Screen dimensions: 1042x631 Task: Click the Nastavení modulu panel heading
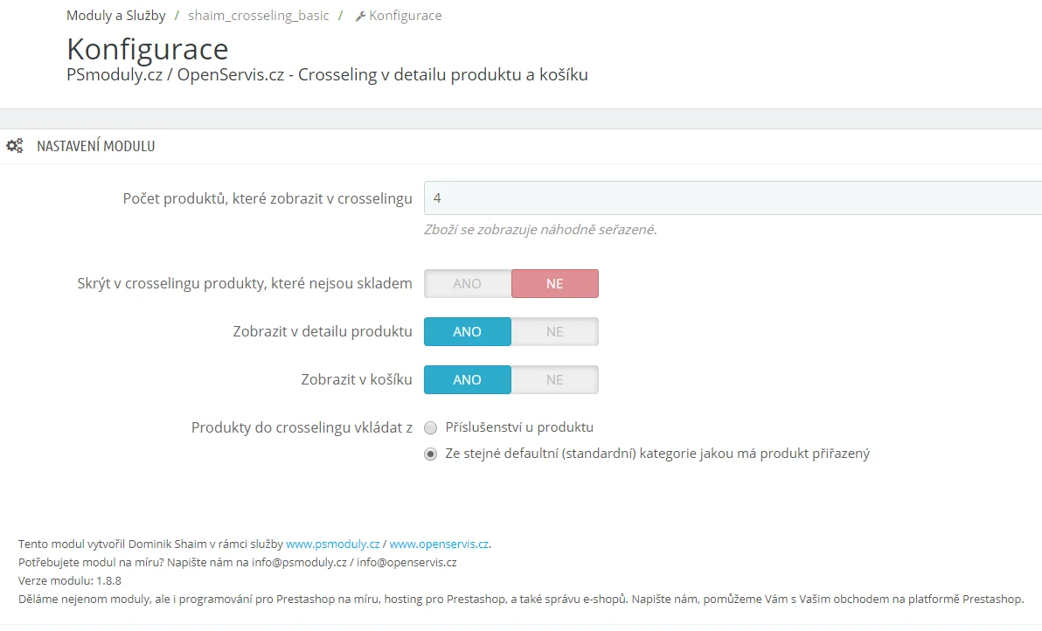(x=95, y=146)
